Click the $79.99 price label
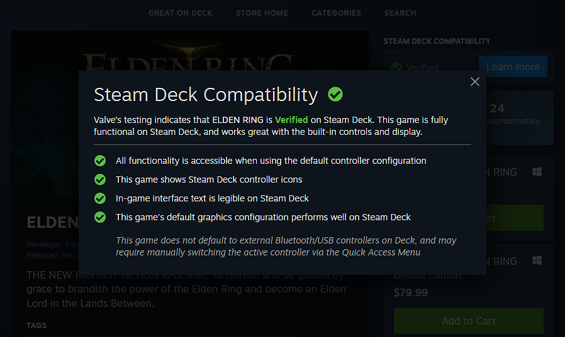The image size is (565, 337). coord(410,292)
